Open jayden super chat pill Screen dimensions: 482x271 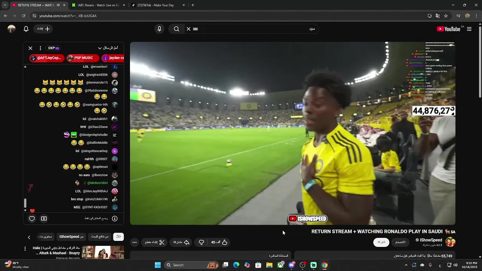click(x=113, y=58)
